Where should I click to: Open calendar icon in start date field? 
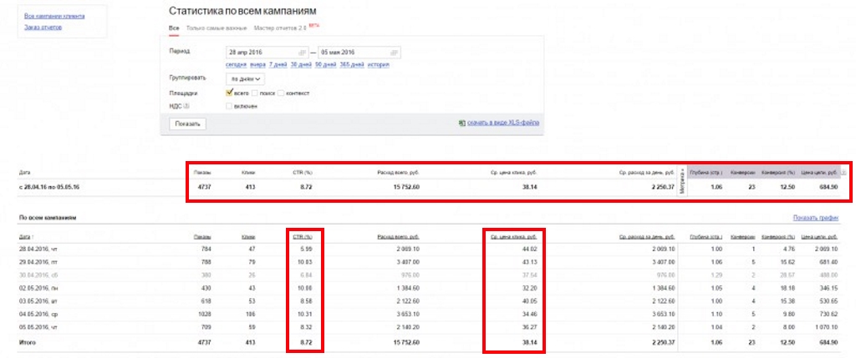click(x=302, y=53)
